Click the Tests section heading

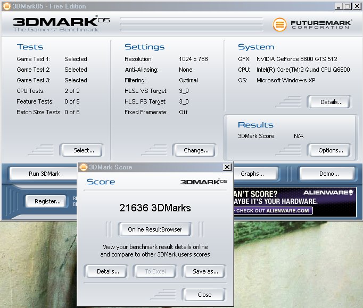tap(30, 47)
